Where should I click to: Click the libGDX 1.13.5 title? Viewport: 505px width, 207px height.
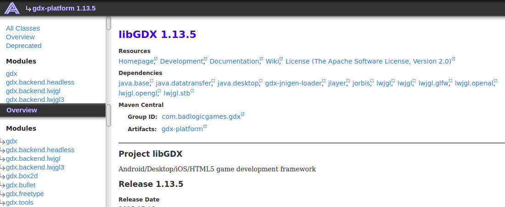click(157, 34)
